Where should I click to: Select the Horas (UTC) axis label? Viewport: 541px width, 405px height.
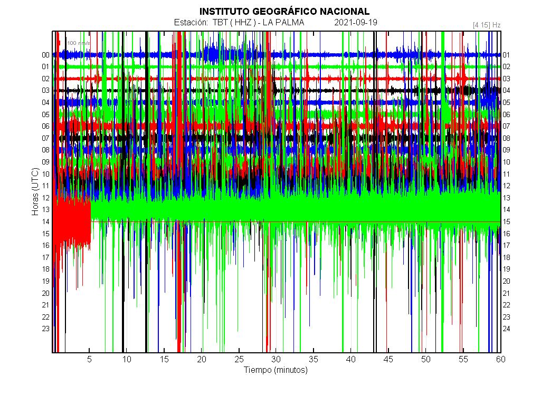[35, 192]
